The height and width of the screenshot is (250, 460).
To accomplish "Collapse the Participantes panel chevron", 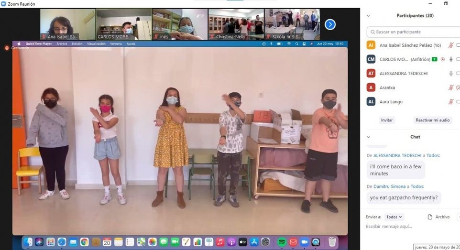I will pyautogui.click(x=368, y=16).
